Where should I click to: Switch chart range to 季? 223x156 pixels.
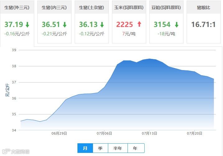pyautogui.click(x=100, y=148)
